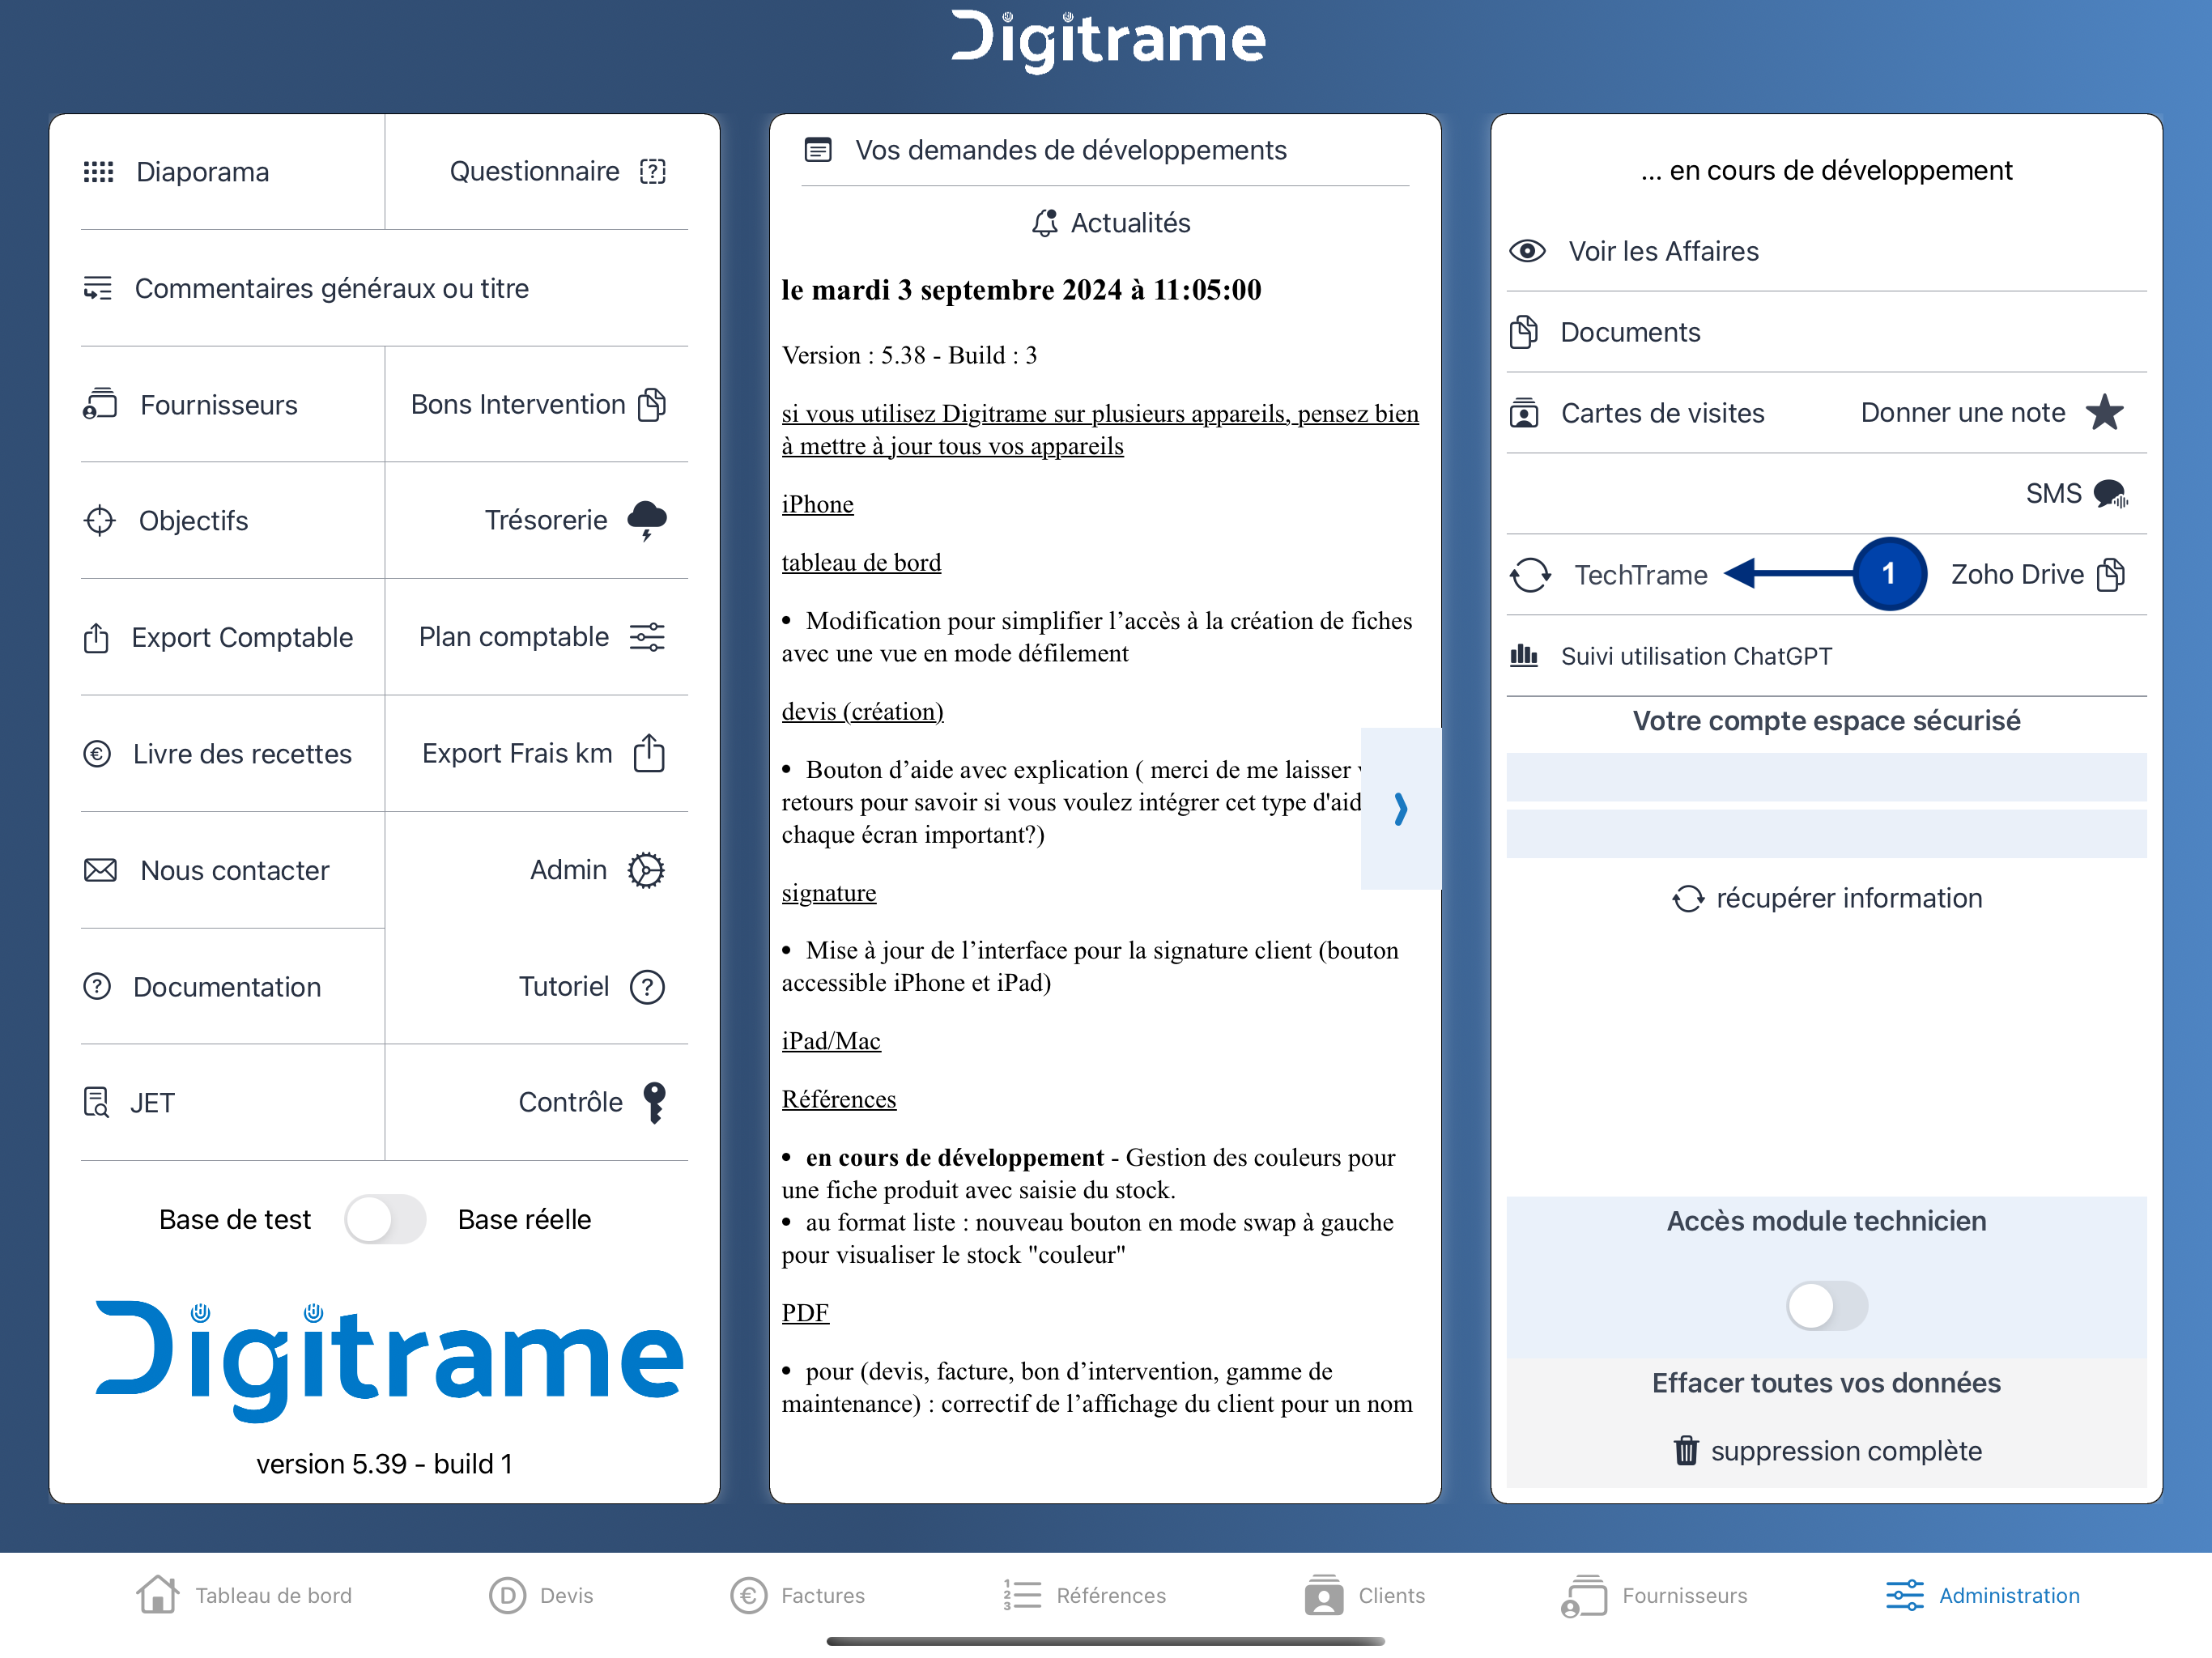Click the Vos demandes de développements label
2212x1658 pixels.
click(x=1071, y=150)
